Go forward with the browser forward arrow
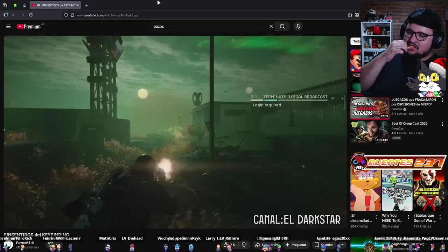The image size is (448, 252). point(22,15)
